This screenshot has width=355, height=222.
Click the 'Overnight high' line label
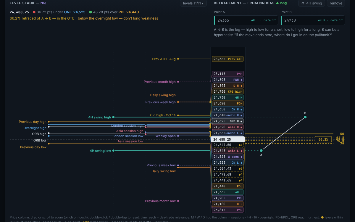point(35,128)
